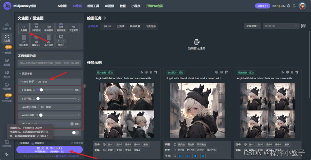Open the 绘画工具 top menu
Screen dimensions: 311x160
click(x=93, y=6)
